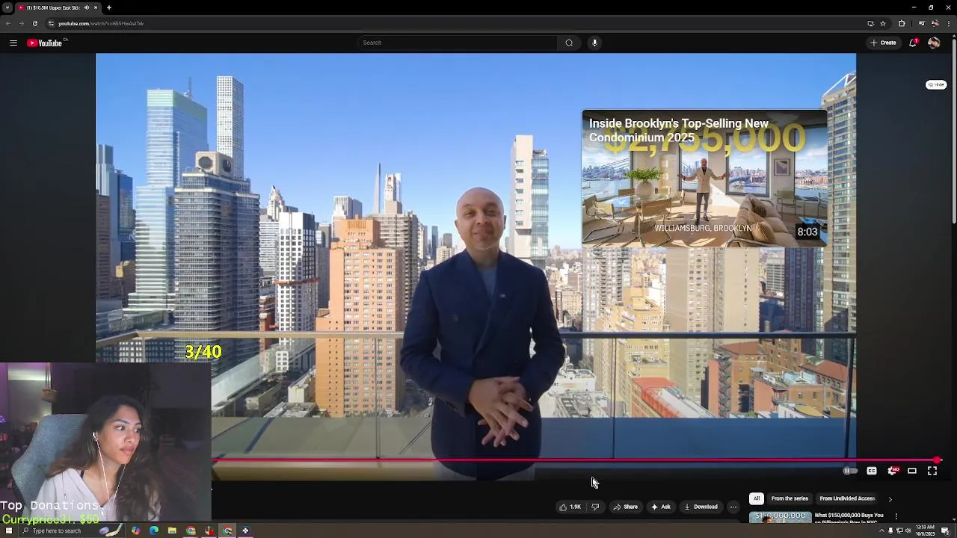
Task: Click the YouTube search magnifier button
Action: [x=569, y=43]
